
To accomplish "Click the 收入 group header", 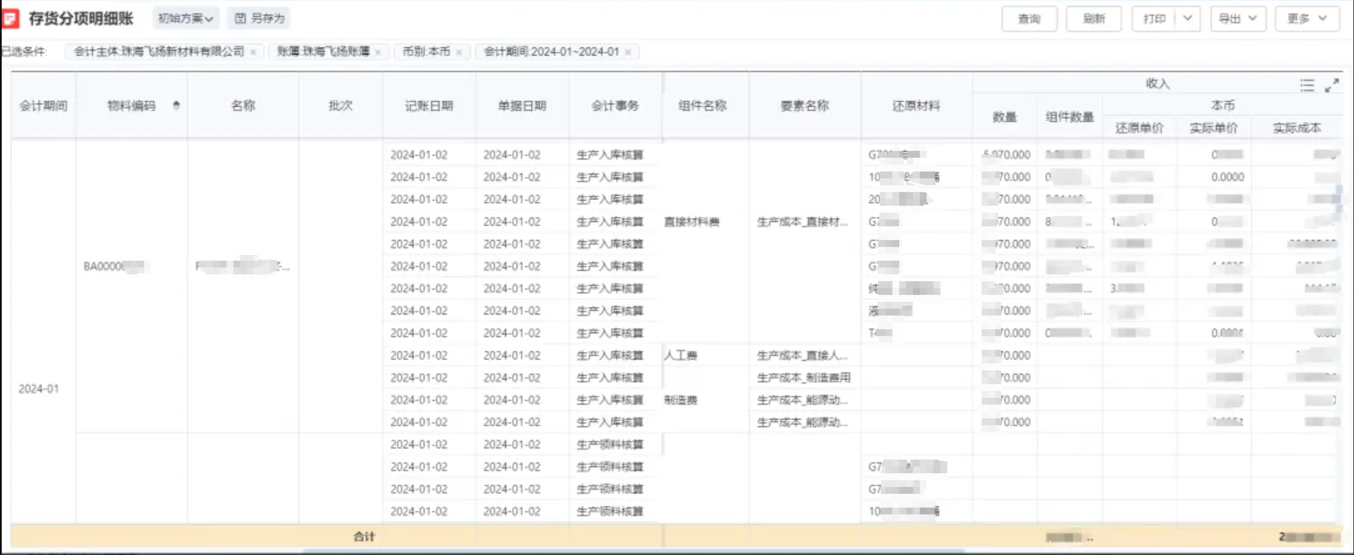I will coord(1157,83).
